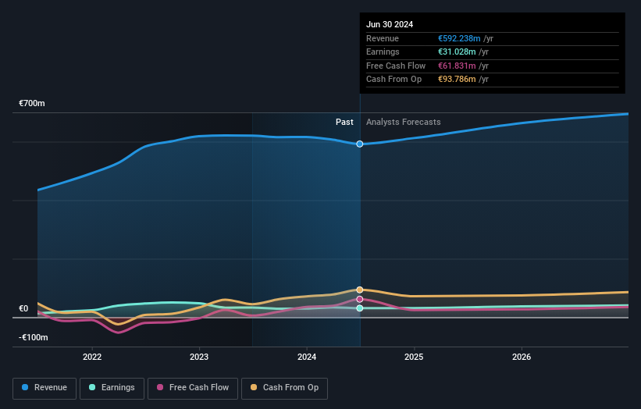Click the 2026 x-axis label
This screenshot has height=409, width=641.
(x=522, y=357)
